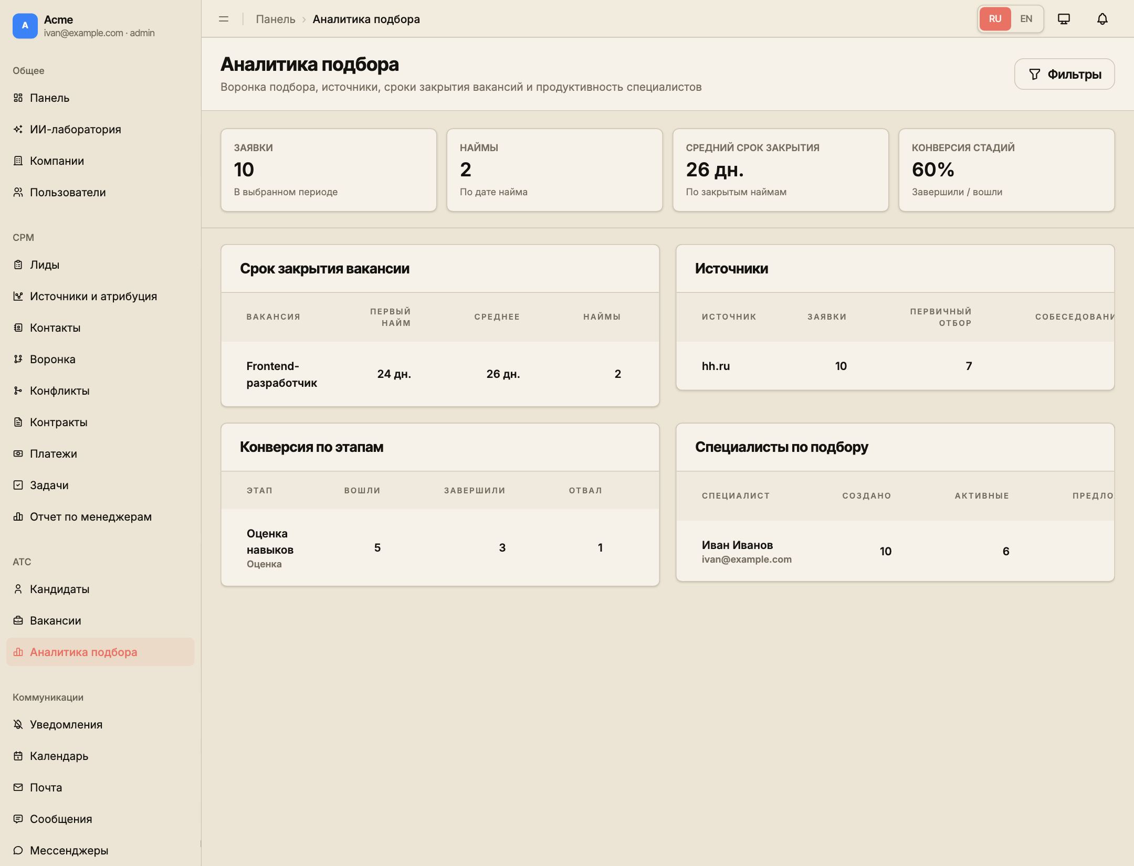The width and height of the screenshot is (1134, 866).
Task: Open Отчет по менеджерам page
Action: tap(100, 516)
